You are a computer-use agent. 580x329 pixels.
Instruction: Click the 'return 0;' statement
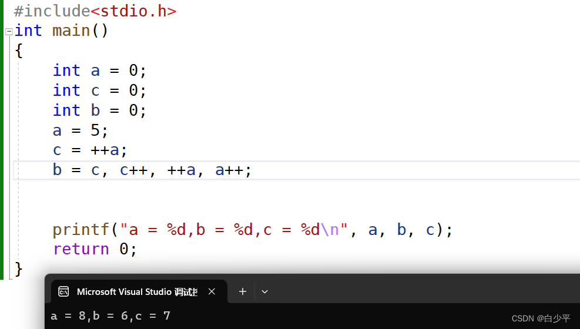[95, 249]
